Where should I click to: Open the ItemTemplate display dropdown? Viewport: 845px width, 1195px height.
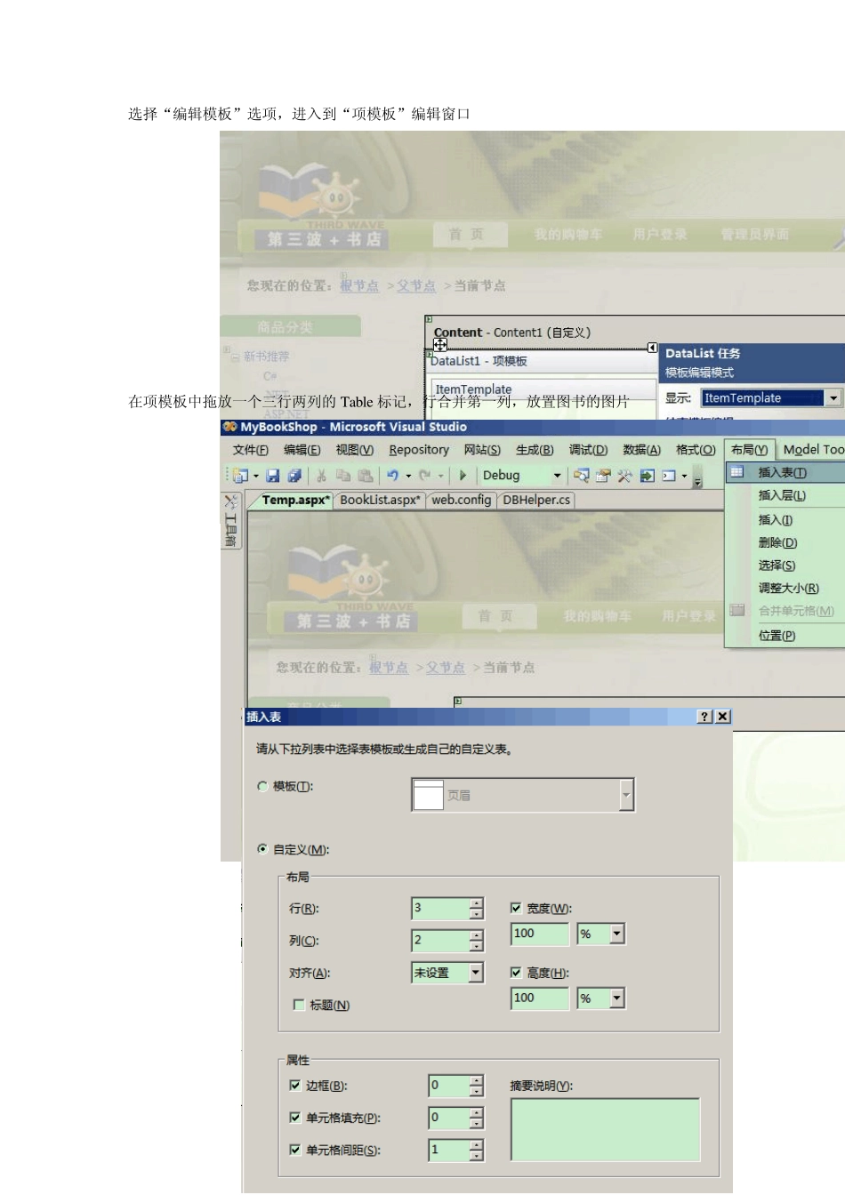[833, 398]
